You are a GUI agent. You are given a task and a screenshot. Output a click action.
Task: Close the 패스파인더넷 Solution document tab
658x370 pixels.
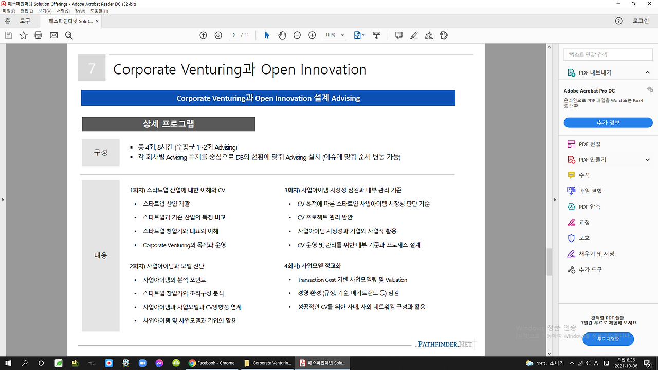pyautogui.click(x=97, y=22)
